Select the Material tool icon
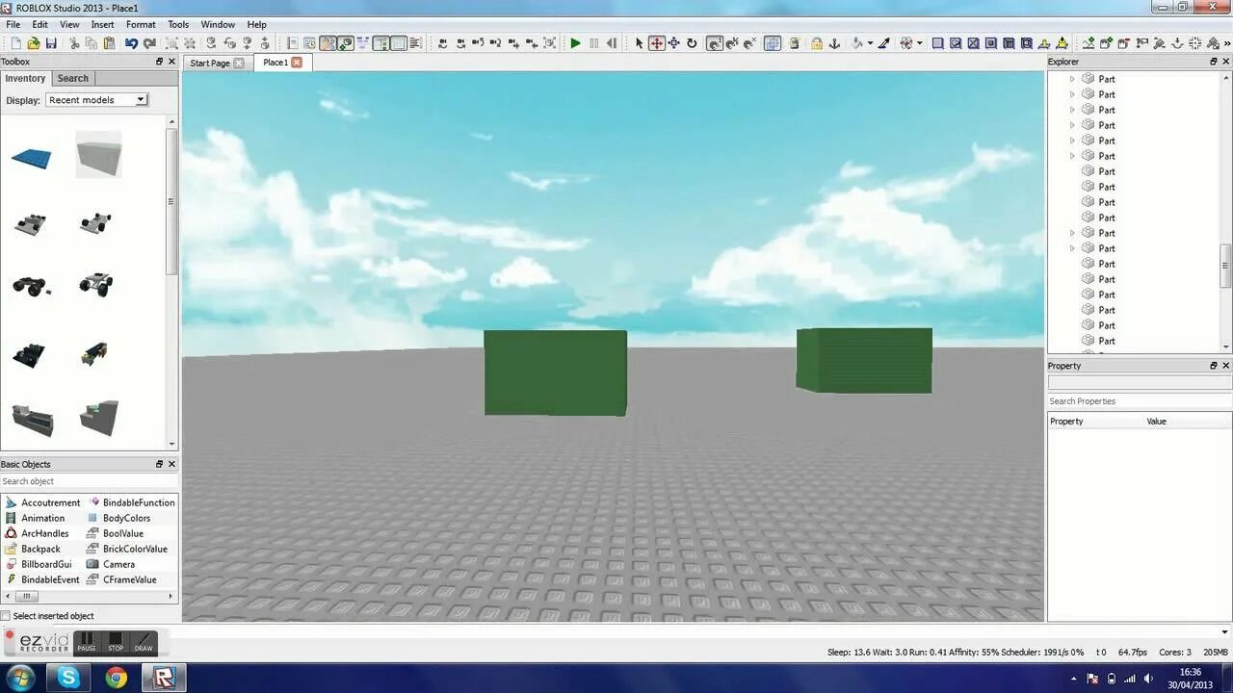 coord(906,43)
